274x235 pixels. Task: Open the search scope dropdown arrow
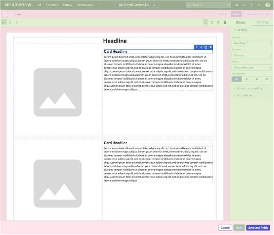click(x=228, y=5)
